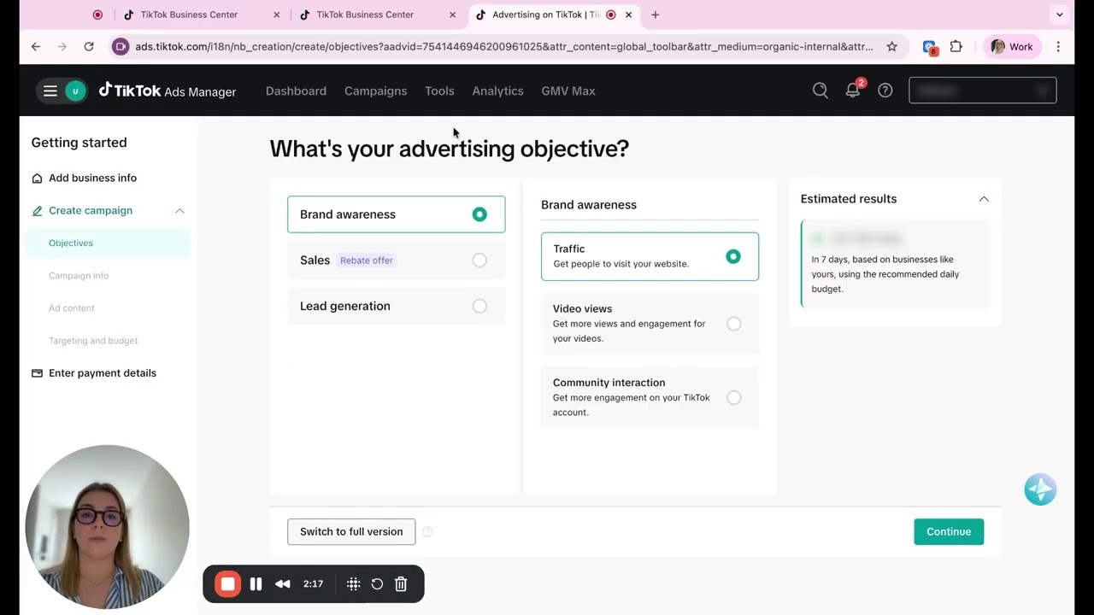The width and height of the screenshot is (1094, 615).
Task: Stop the screen recording with red square
Action: coord(227,584)
